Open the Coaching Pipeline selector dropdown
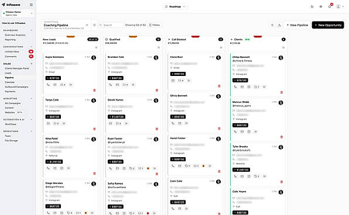Image resolution: width=349 pixels, height=215 pixels. point(66,25)
